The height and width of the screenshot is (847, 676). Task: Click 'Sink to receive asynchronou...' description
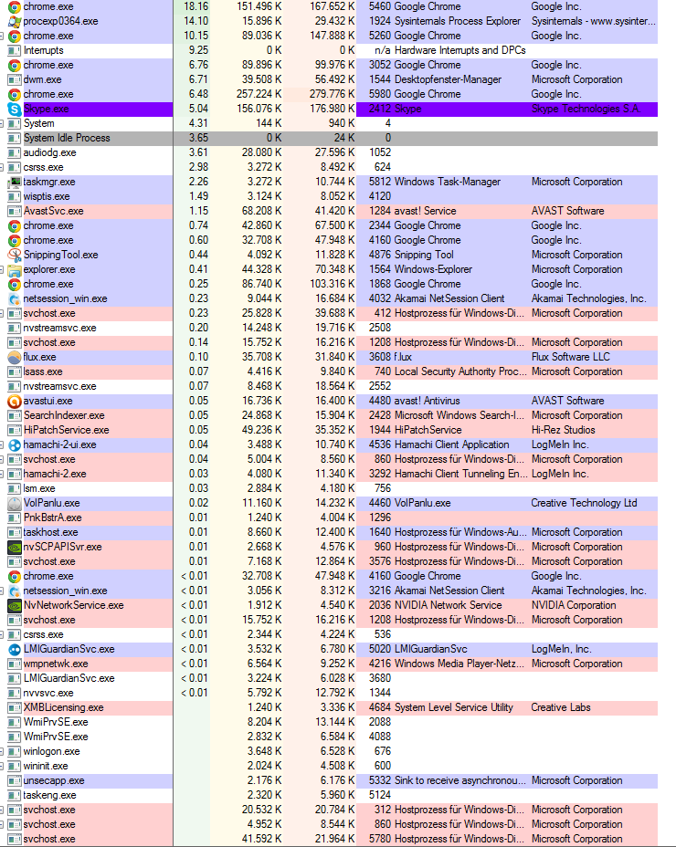pyautogui.click(x=460, y=780)
